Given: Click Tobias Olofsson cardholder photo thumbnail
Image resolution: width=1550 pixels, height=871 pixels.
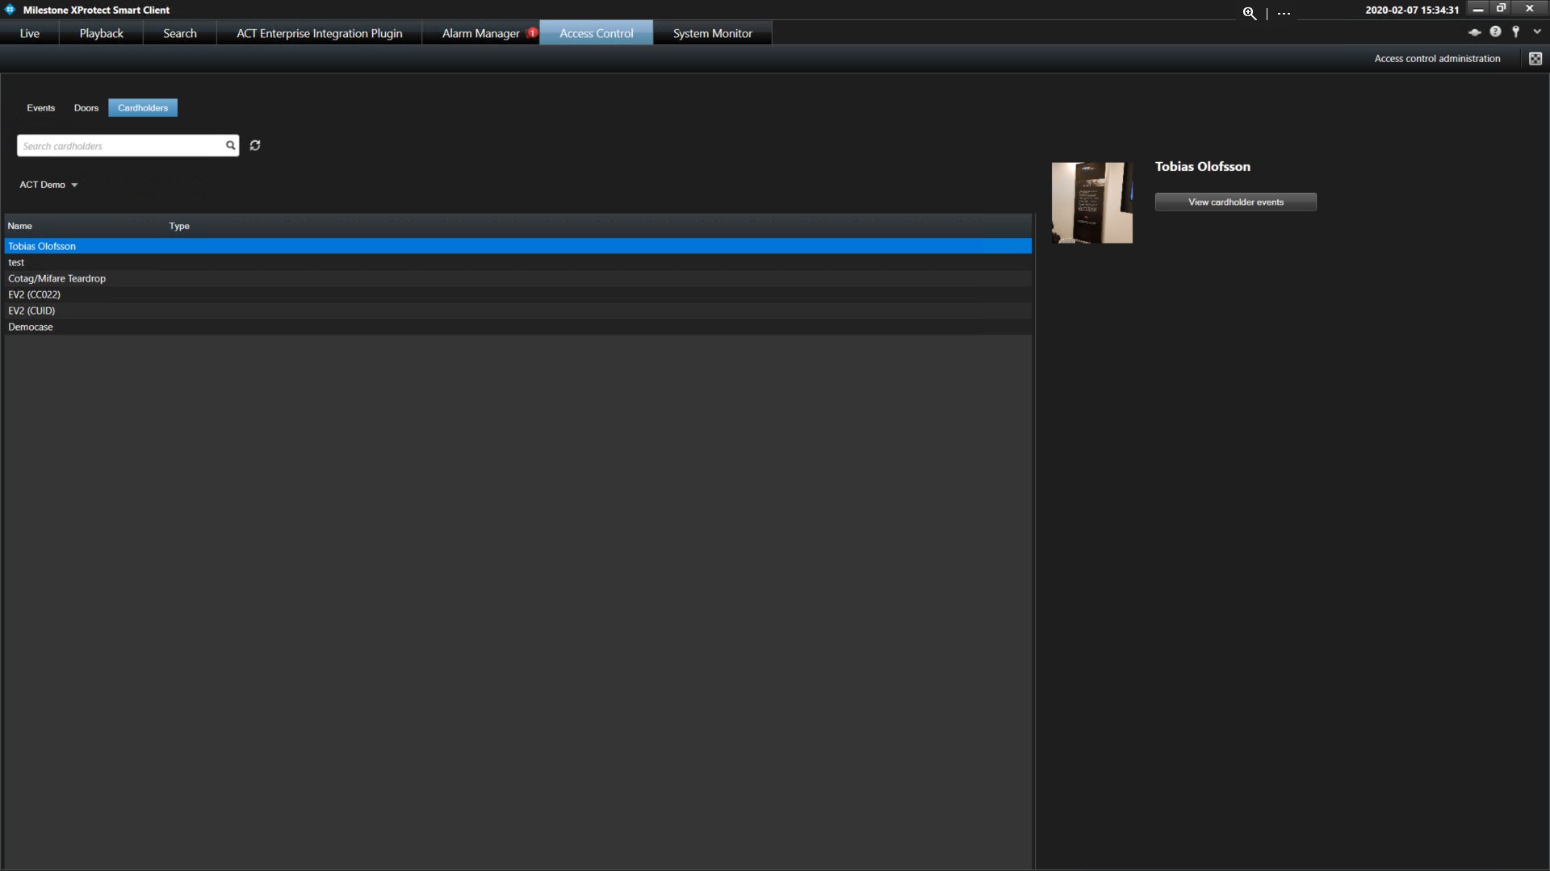Looking at the screenshot, I should (1092, 202).
